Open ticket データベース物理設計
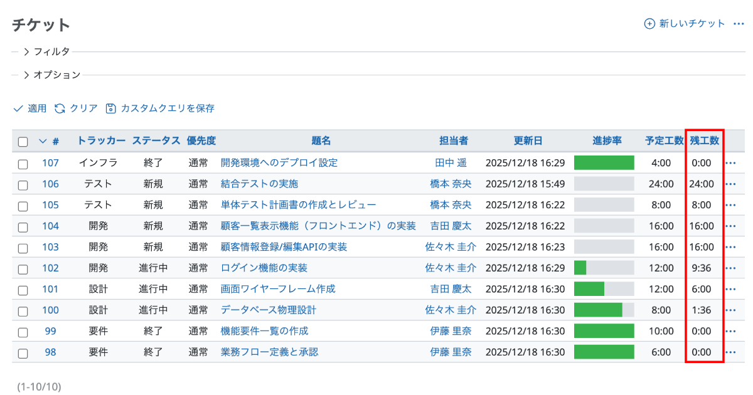 click(x=269, y=310)
